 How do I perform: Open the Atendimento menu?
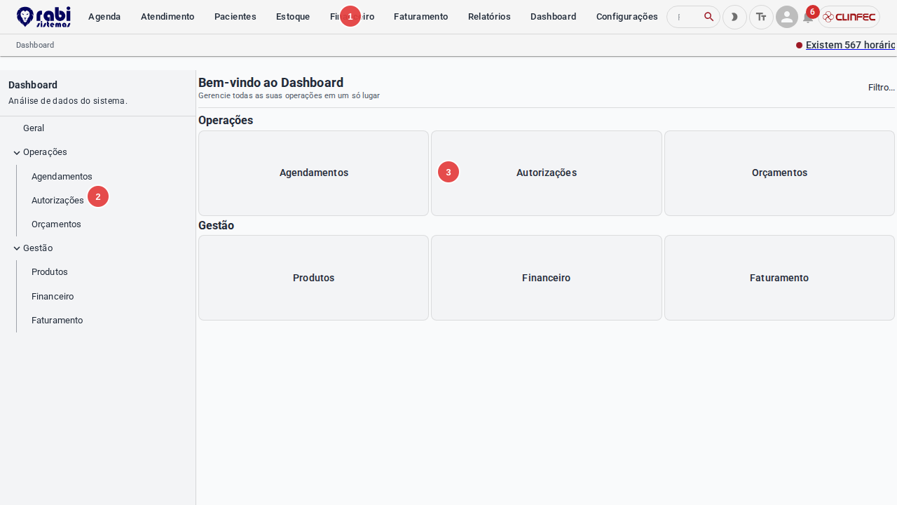pyautogui.click(x=167, y=17)
